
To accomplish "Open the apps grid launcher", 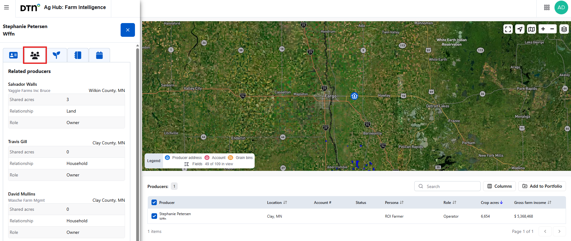I will (x=547, y=7).
